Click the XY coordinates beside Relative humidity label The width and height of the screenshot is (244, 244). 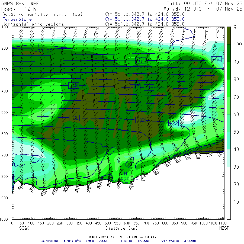(145, 14)
